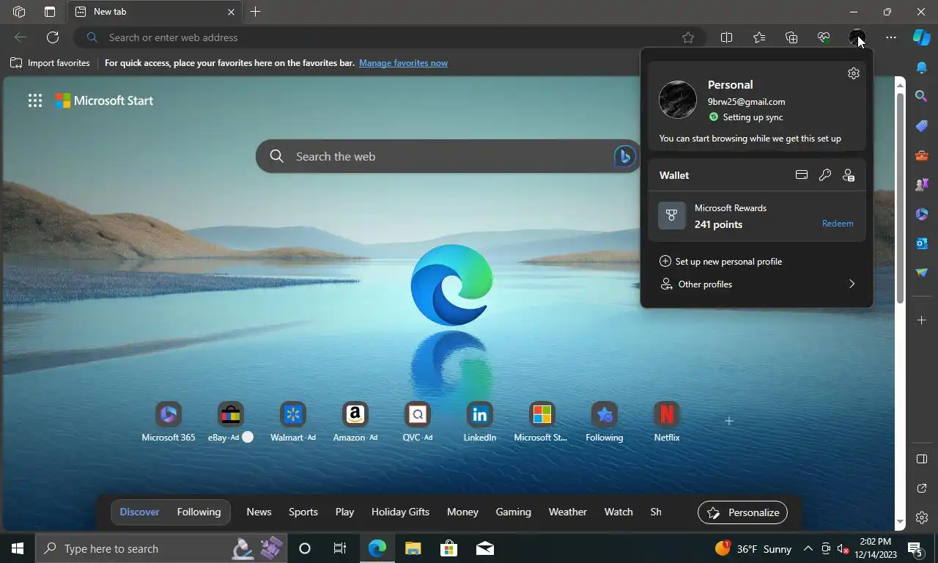This screenshot has width=938, height=563.
Task: Close the New tab tab
Action: click(231, 12)
